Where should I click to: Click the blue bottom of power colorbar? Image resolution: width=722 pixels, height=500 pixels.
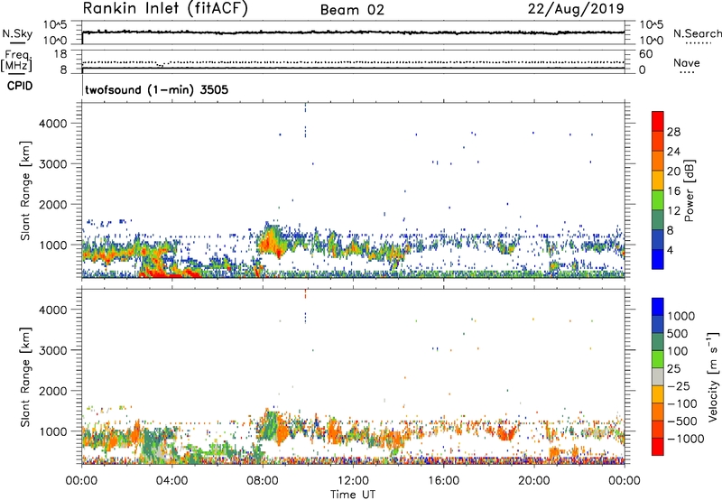[658, 259]
